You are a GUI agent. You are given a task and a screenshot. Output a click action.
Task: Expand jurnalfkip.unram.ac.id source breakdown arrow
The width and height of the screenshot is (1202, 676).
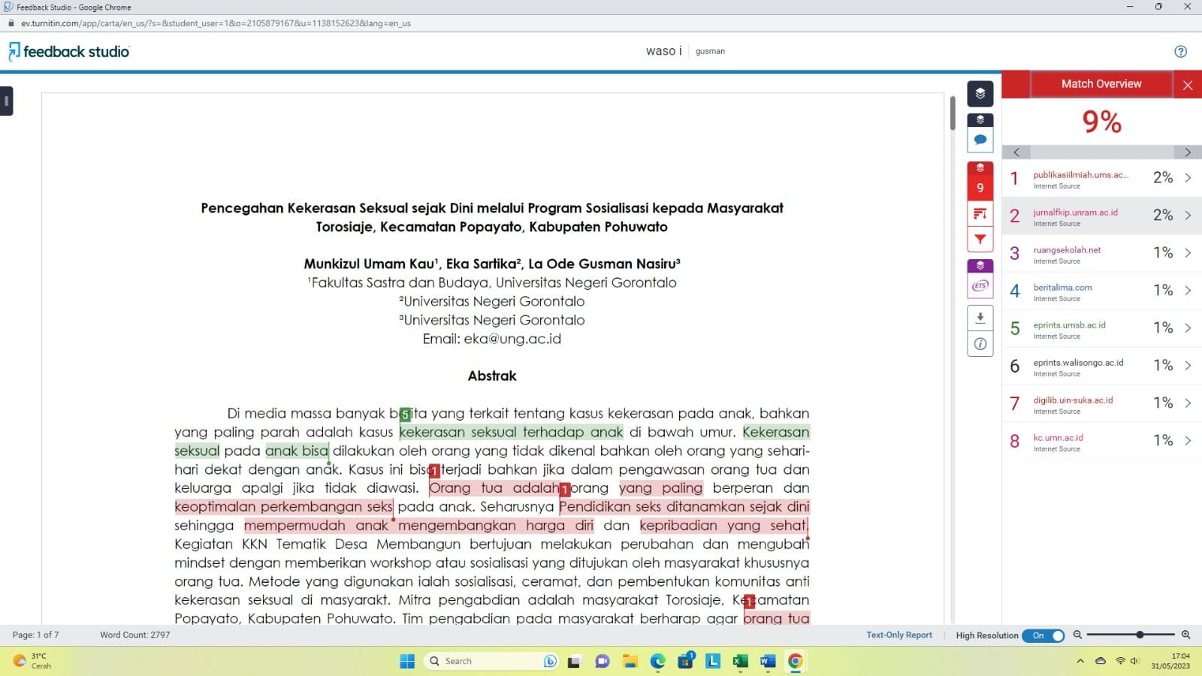click(x=1188, y=216)
